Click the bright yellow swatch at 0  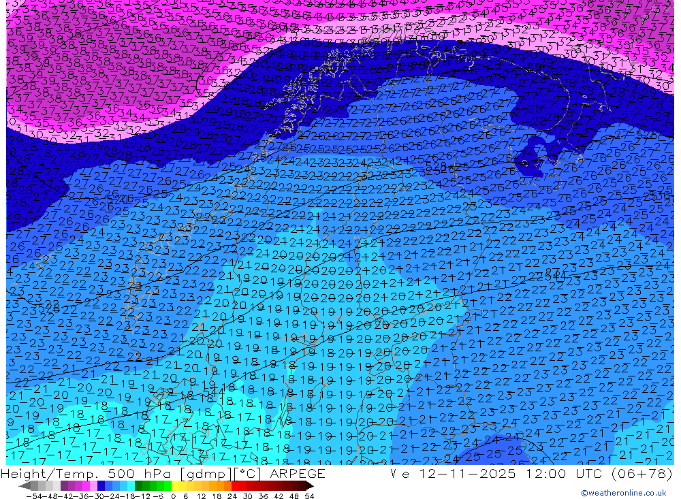point(176,485)
